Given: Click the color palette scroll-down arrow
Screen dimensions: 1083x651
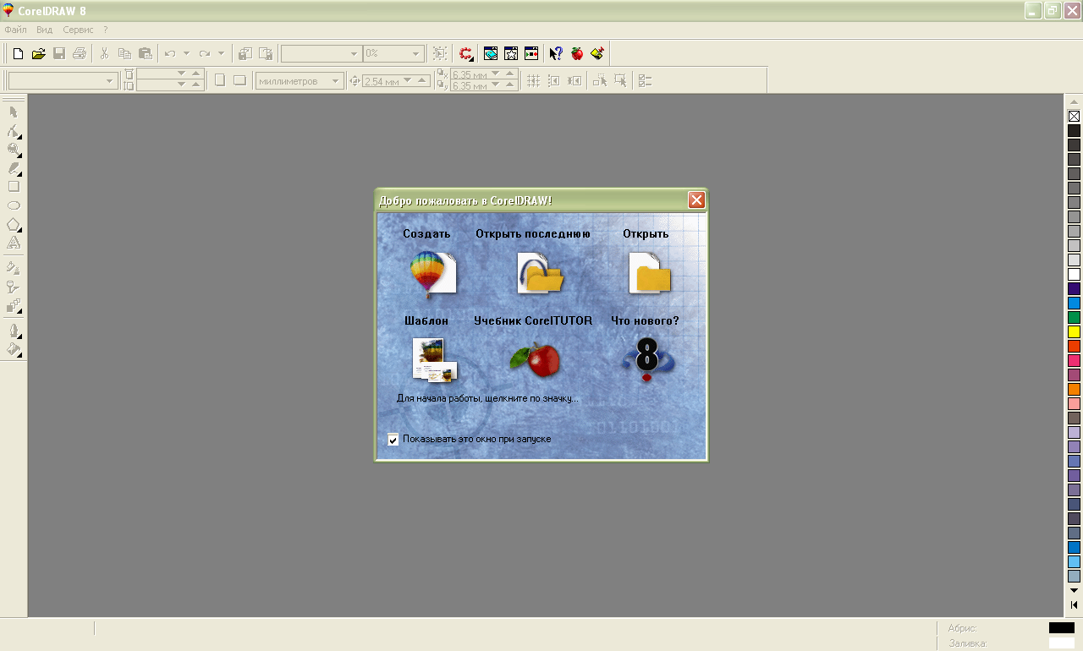Looking at the screenshot, I should pyautogui.click(x=1074, y=590).
